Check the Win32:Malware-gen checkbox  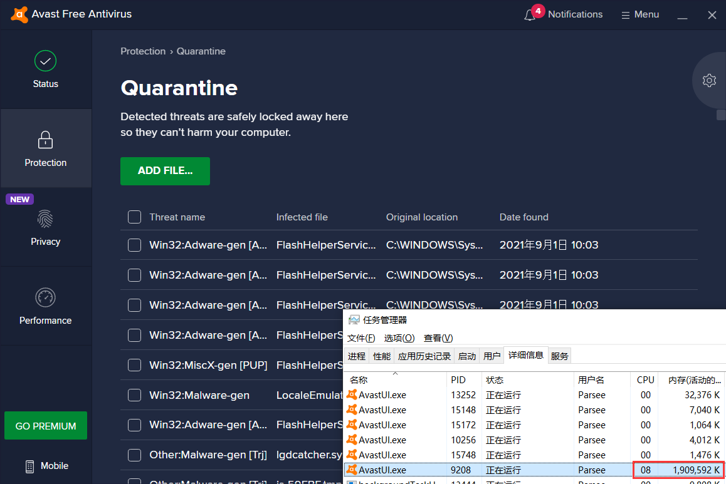click(x=134, y=395)
